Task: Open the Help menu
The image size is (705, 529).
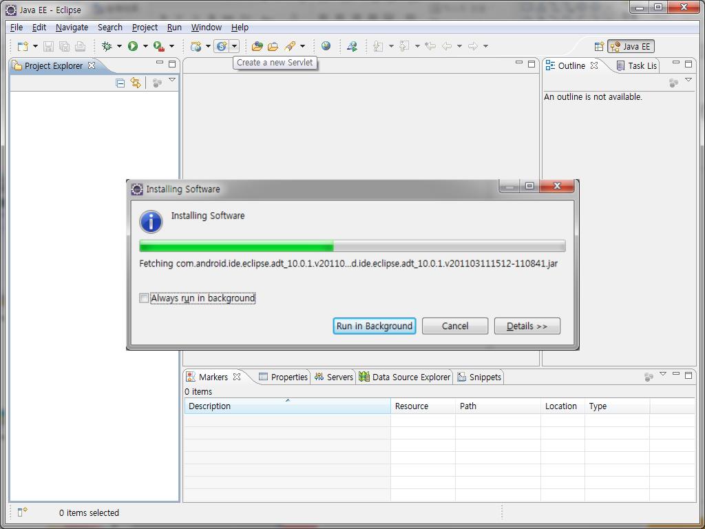Action: click(240, 28)
